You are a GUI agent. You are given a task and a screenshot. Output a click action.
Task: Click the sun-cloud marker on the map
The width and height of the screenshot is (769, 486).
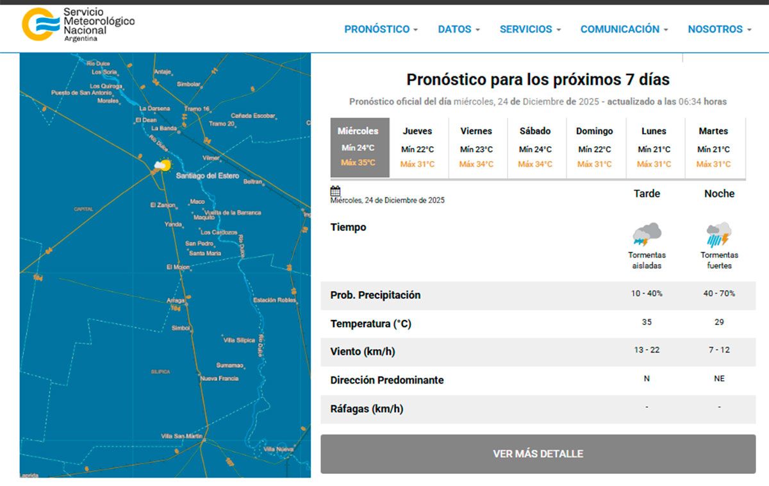coord(162,166)
